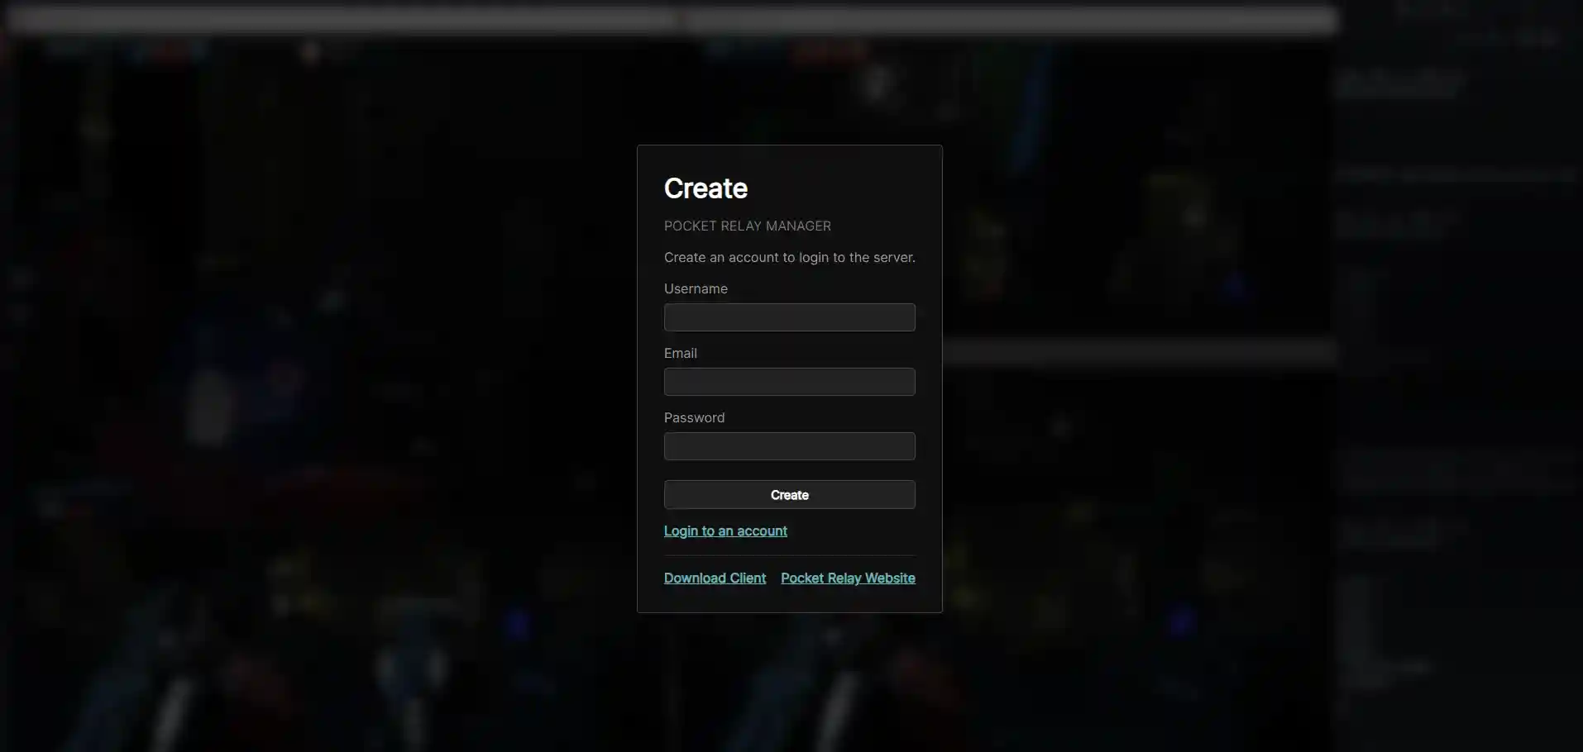Click the Email field label

(x=680, y=353)
